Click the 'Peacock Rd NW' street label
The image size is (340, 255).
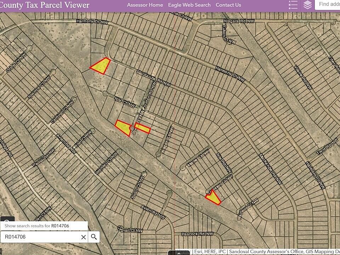click(x=197, y=234)
